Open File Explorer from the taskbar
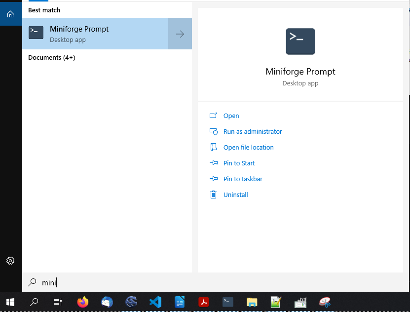 tap(252, 302)
